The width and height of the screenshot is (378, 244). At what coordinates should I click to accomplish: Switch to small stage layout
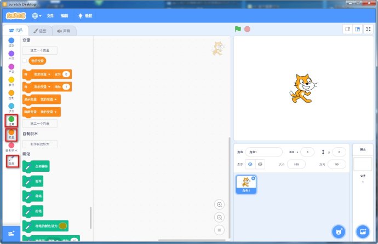(x=348, y=29)
